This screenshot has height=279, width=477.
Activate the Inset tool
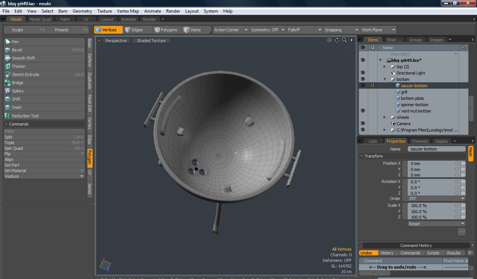(x=44, y=107)
